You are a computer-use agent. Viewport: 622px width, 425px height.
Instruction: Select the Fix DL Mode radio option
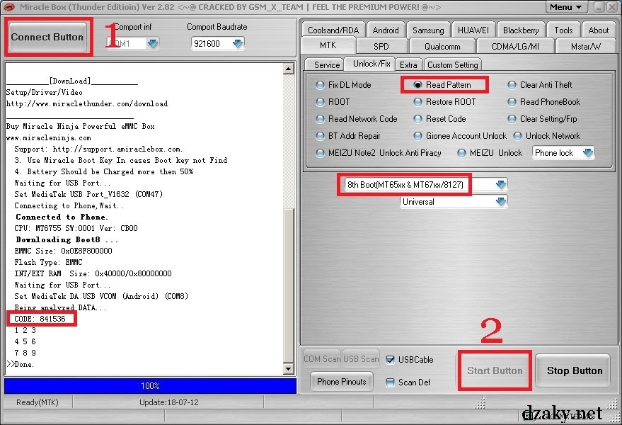(343, 85)
